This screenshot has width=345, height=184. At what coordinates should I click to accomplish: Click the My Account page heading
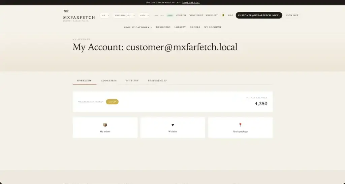click(x=155, y=47)
